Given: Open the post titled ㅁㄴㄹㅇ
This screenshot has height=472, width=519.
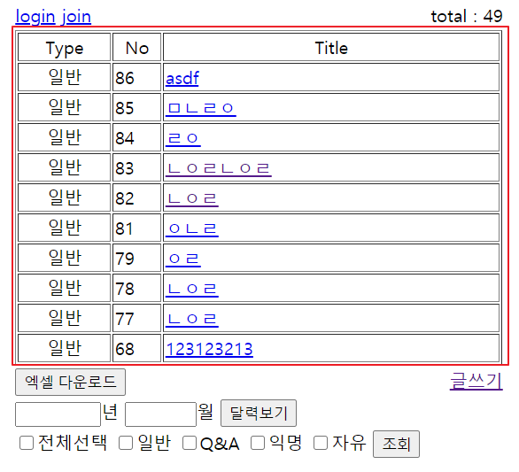Looking at the screenshot, I should coord(200,108).
